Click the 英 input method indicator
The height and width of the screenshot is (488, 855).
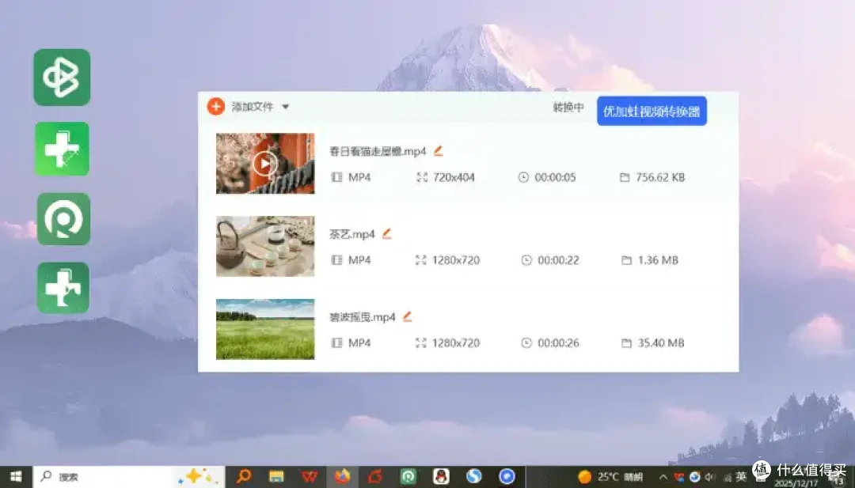pos(740,476)
